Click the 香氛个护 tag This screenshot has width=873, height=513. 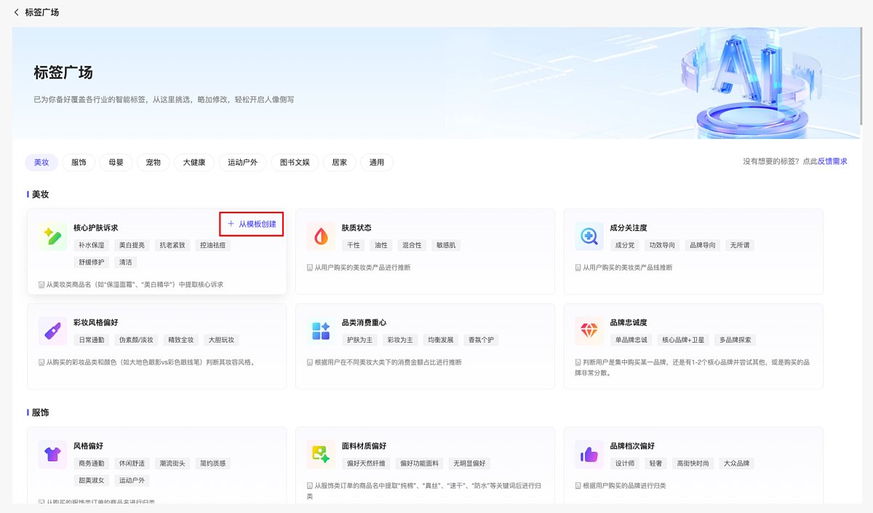point(482,340)
